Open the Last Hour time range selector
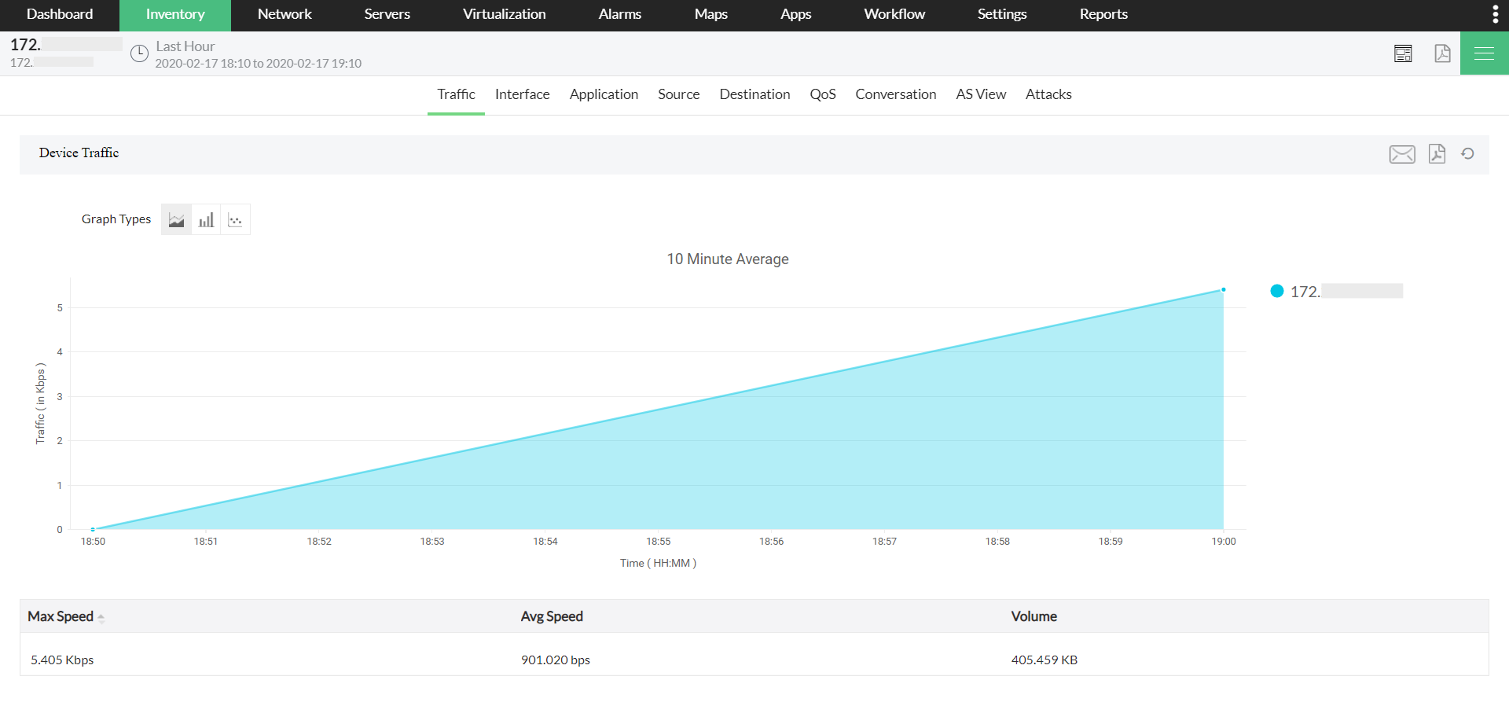Image resolution: width=1509 pixels, height=724 pixels. [185, 46]
